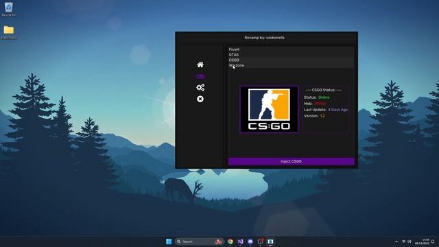Open the taskbar clock and date
The width and height of the screenshot is (439, 247).
coord(422,242)
